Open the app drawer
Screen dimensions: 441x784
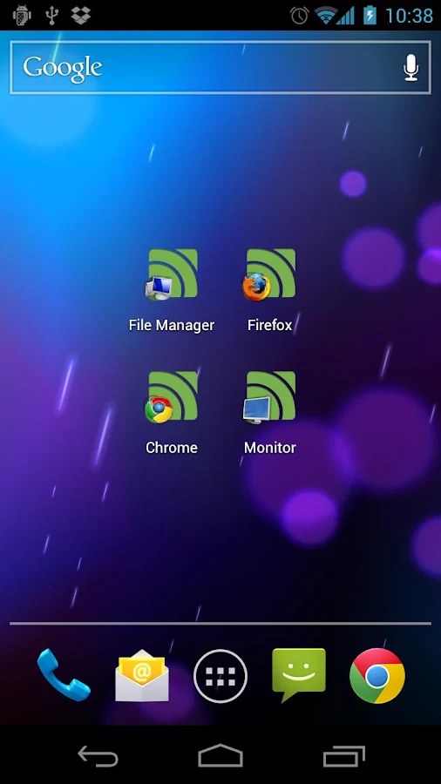(x=220, y=676)
